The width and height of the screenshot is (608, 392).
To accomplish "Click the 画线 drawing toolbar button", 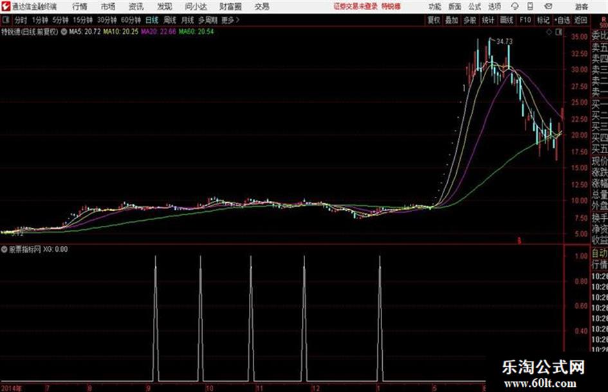I will pos(506,20).
